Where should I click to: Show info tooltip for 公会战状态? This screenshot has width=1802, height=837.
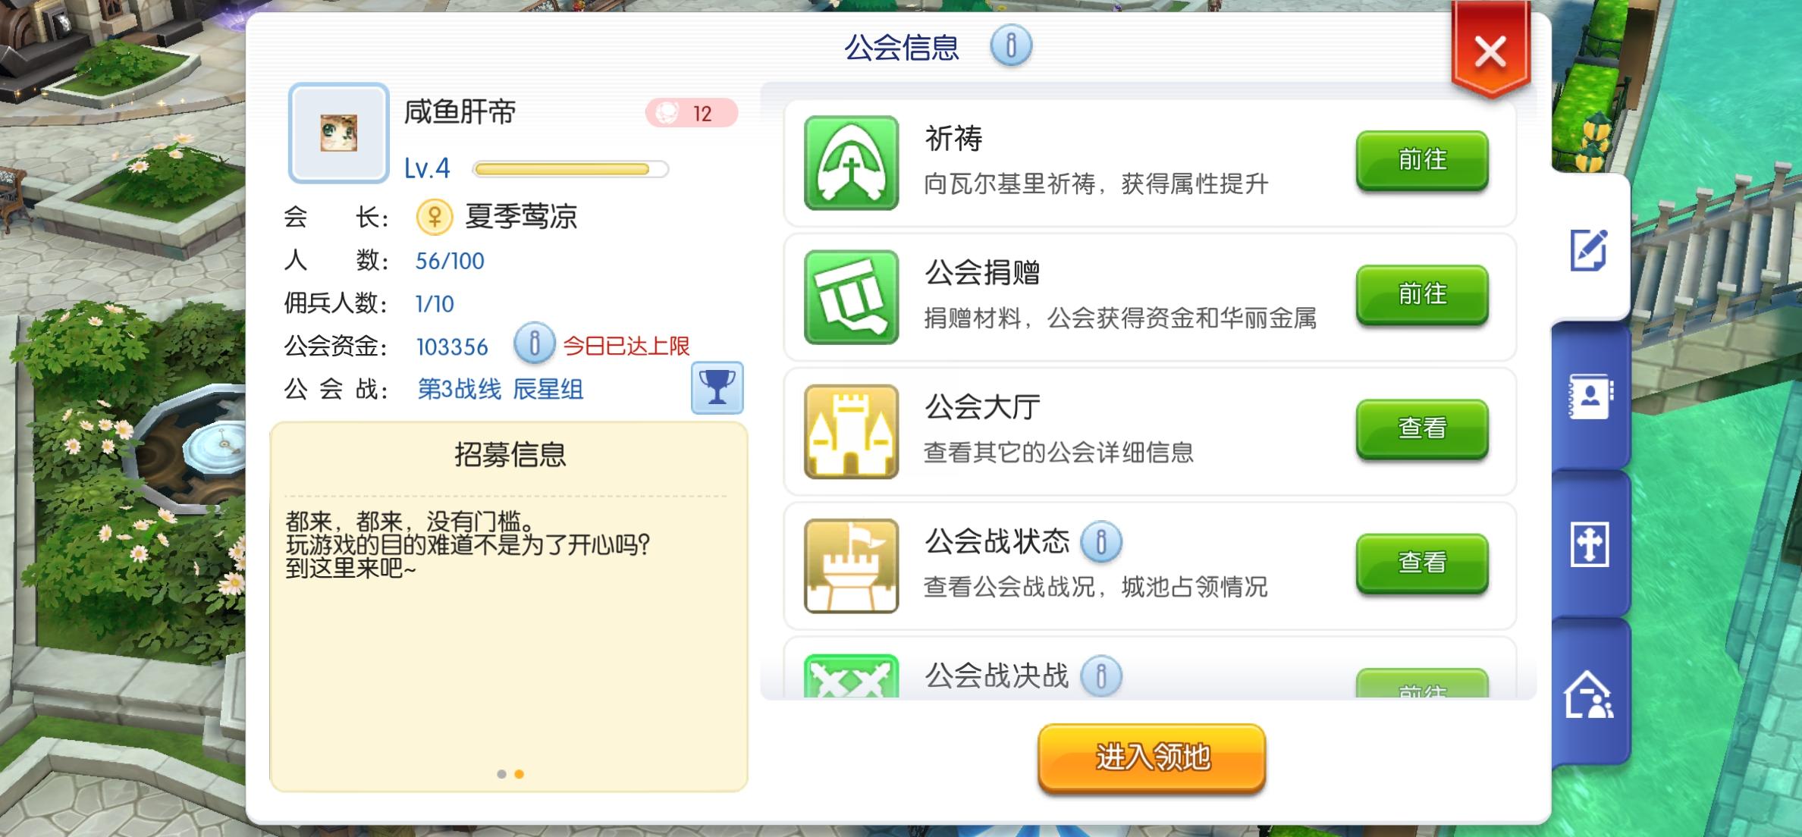click(1101, 541)
